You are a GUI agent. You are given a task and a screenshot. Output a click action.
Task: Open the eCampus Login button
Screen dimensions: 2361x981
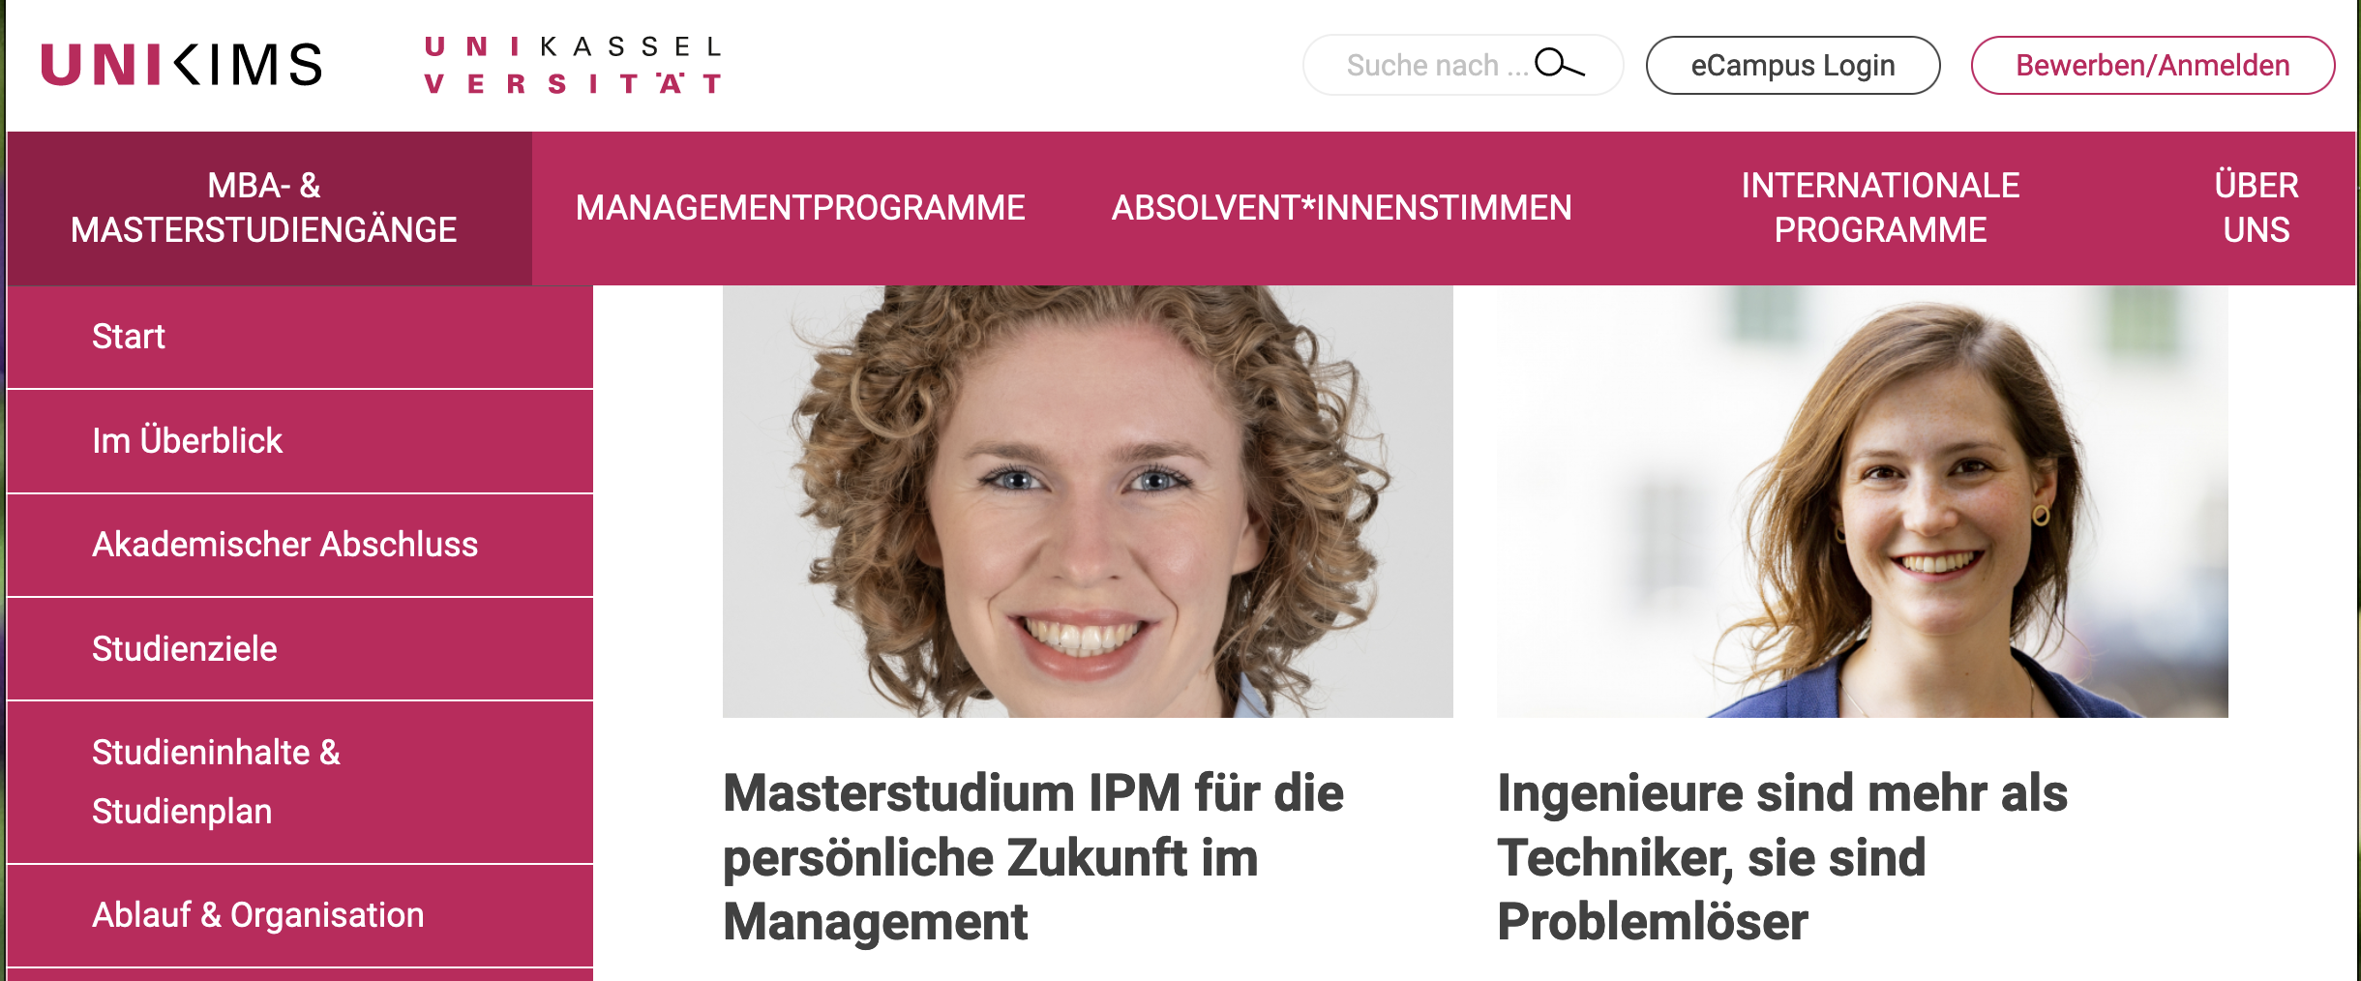[x=1792, y=65]
